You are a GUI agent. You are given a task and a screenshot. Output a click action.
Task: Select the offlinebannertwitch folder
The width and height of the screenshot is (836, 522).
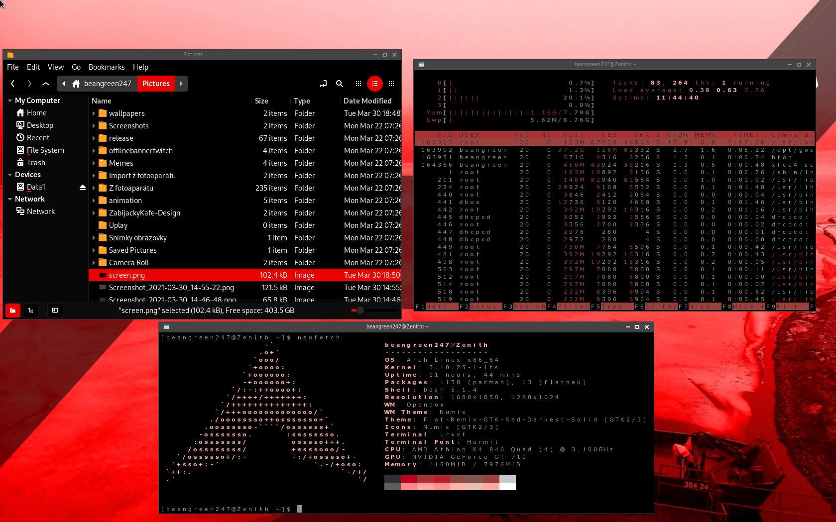[245, 151]
